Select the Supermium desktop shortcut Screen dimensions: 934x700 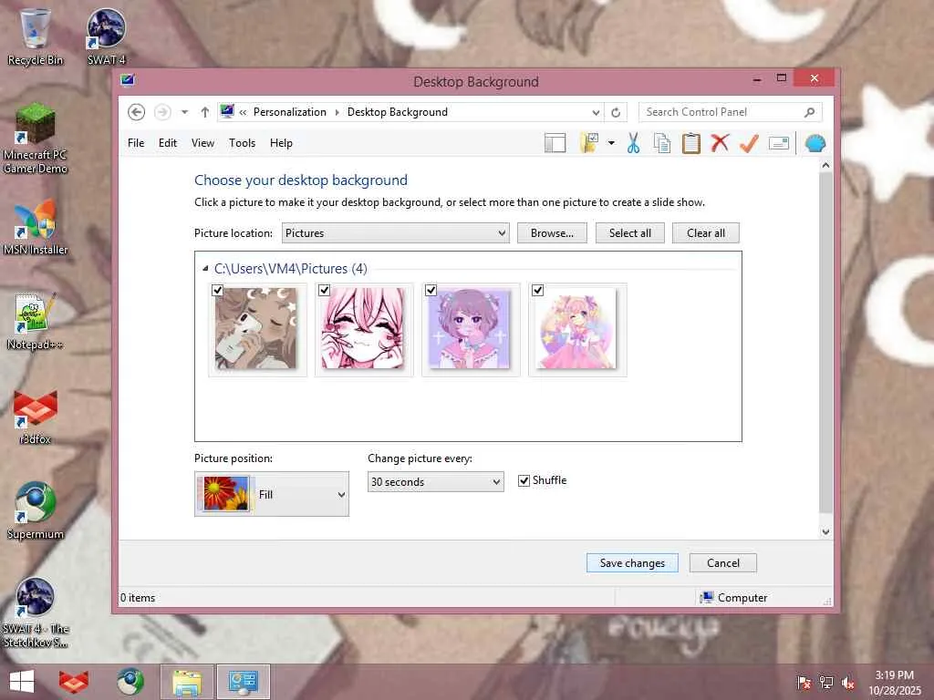(x=36, y=510)
